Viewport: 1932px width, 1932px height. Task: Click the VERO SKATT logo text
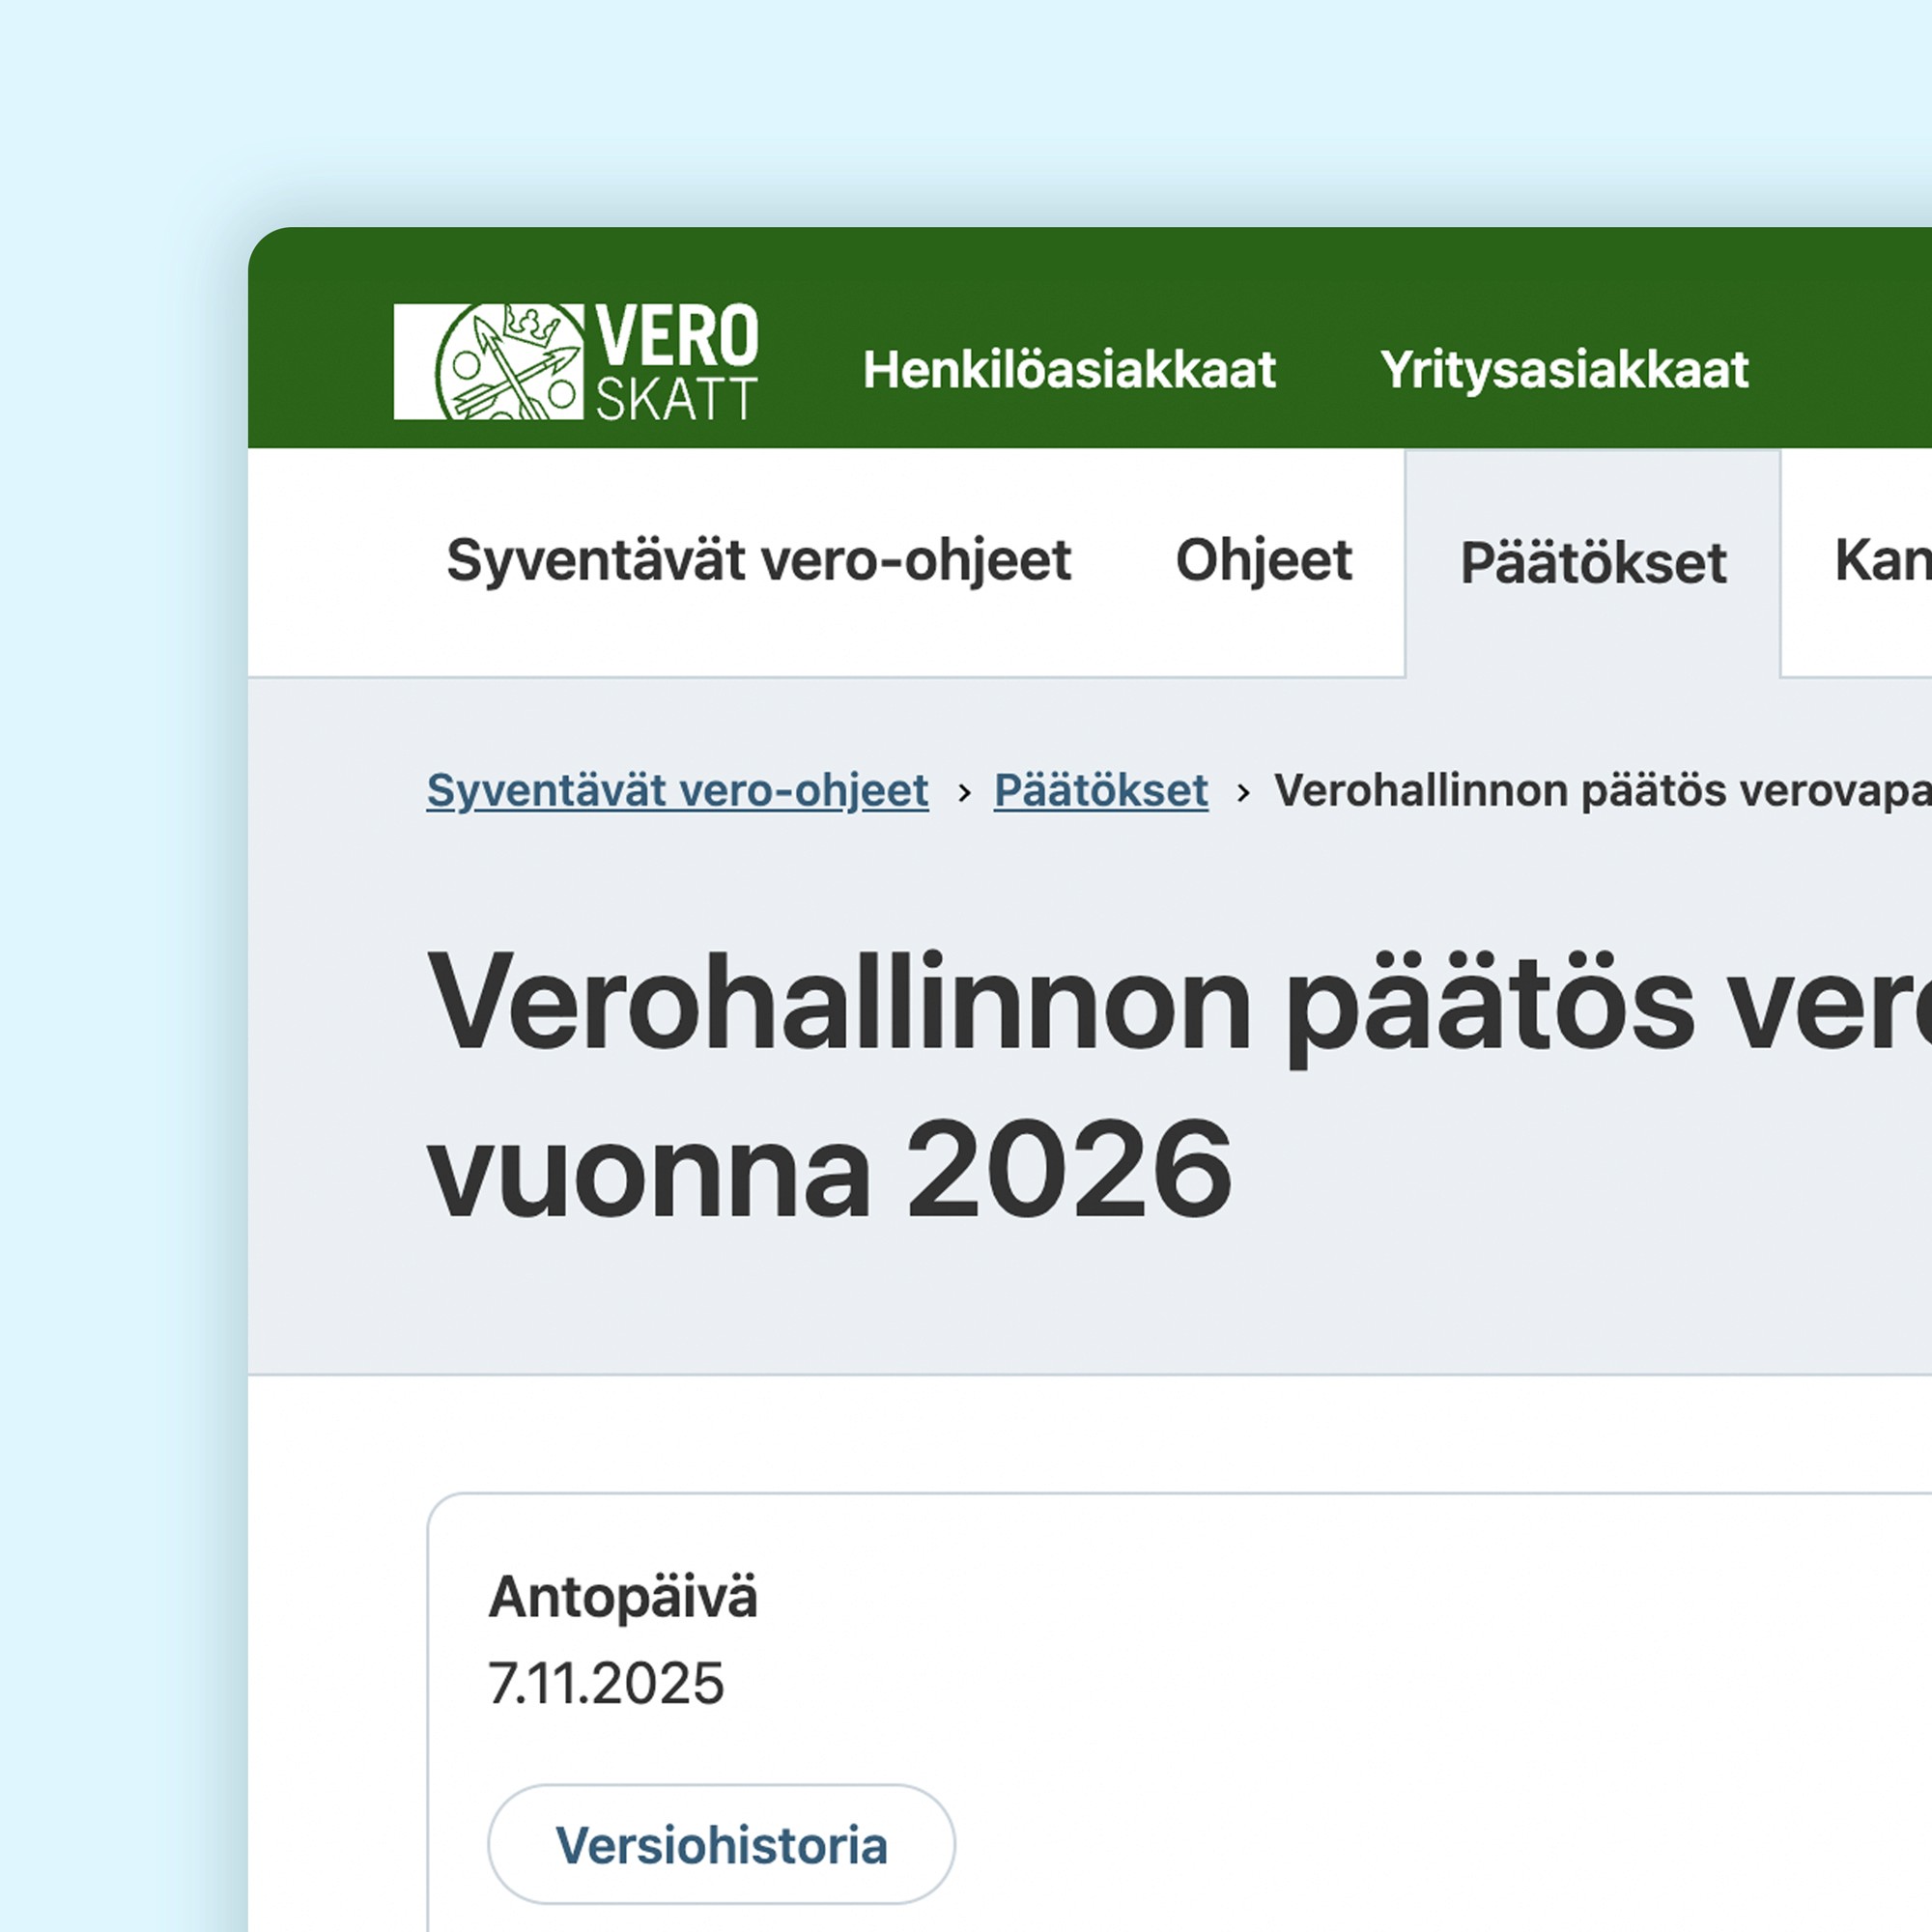pos(676,362)
